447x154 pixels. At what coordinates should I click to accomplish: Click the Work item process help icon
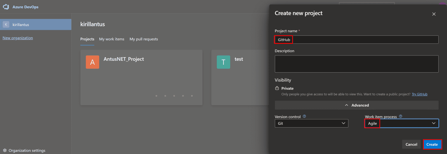tap(401, 116)
